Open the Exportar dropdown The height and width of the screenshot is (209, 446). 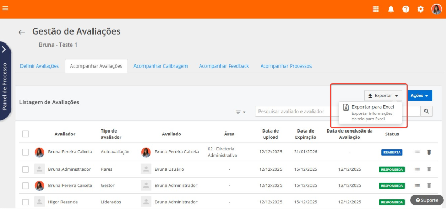click(383, 96)
